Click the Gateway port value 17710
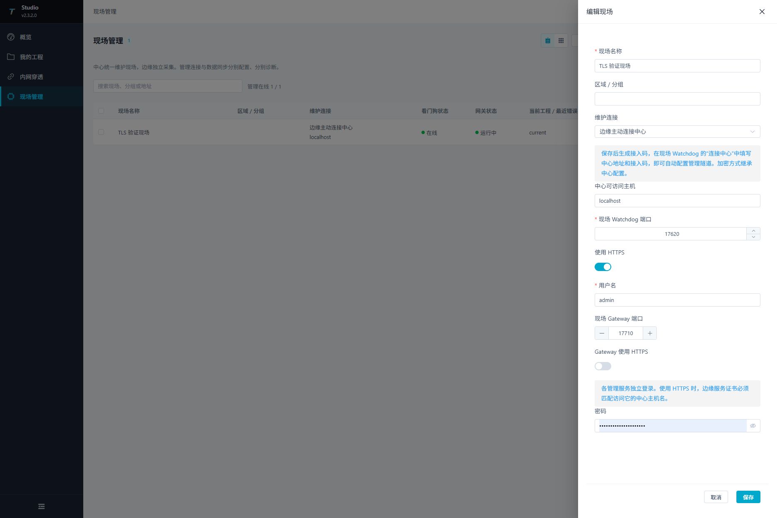Image resolution: width=777 pixels, height=518 pixels. pos(626,333)
